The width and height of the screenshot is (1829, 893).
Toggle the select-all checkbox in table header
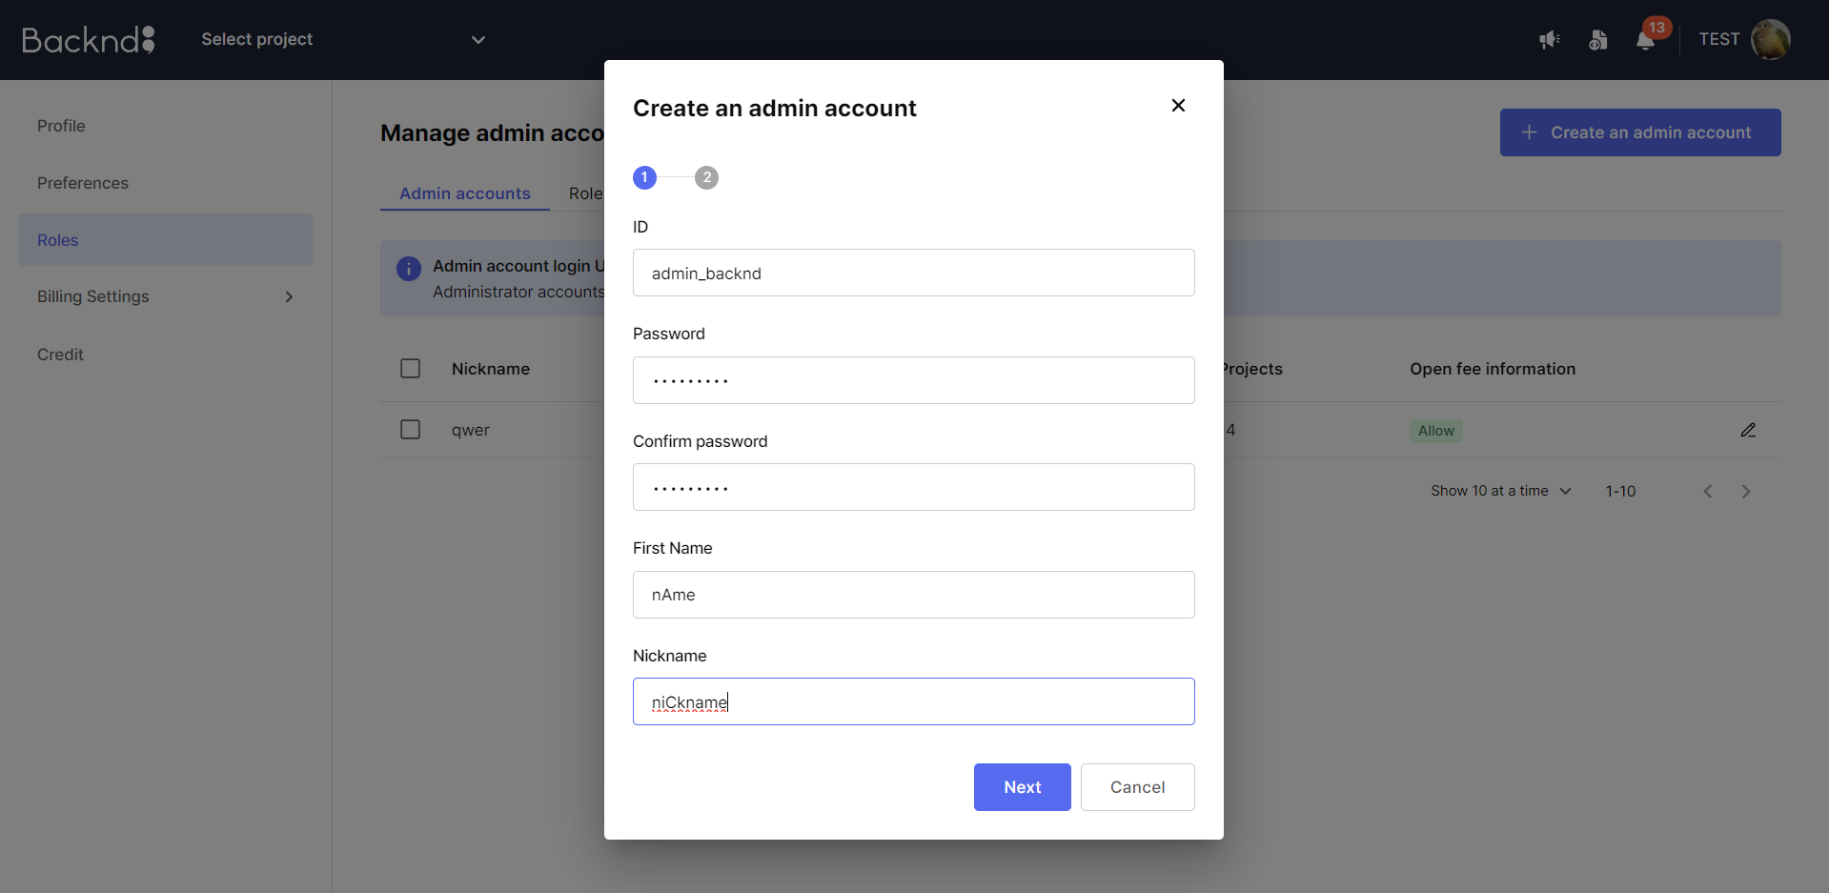point(411,369)
